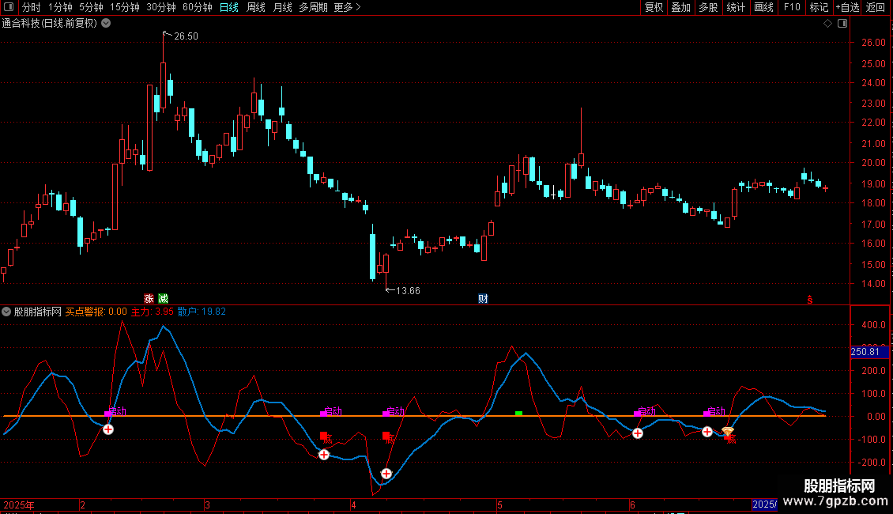Switch to the 周线 weekly tab
This screenshot has width=893, height=514.
tap(256, 7)
